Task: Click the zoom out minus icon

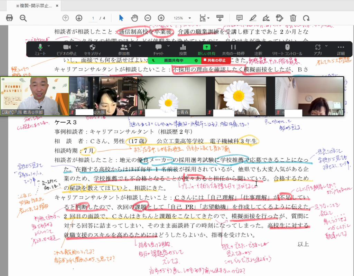Action: [x=148, y=18]
